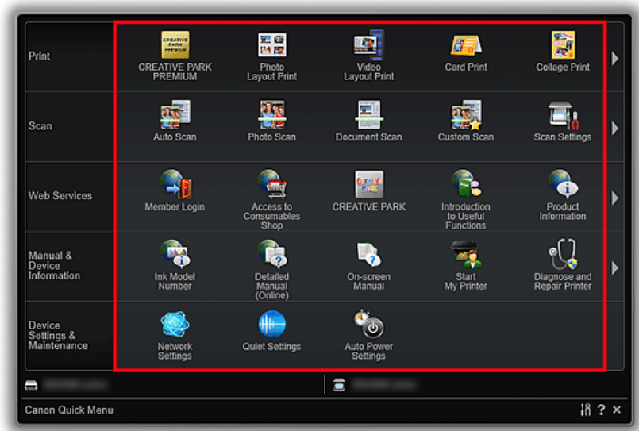Select Document Scan icon
The width and height of the screenshot is (639, 431).
[x=368, y=115]
